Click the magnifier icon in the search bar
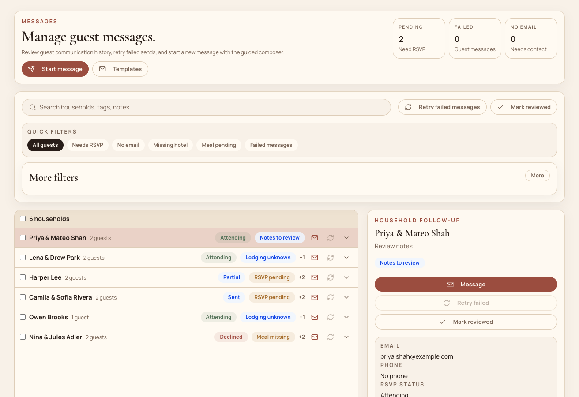 33,107
